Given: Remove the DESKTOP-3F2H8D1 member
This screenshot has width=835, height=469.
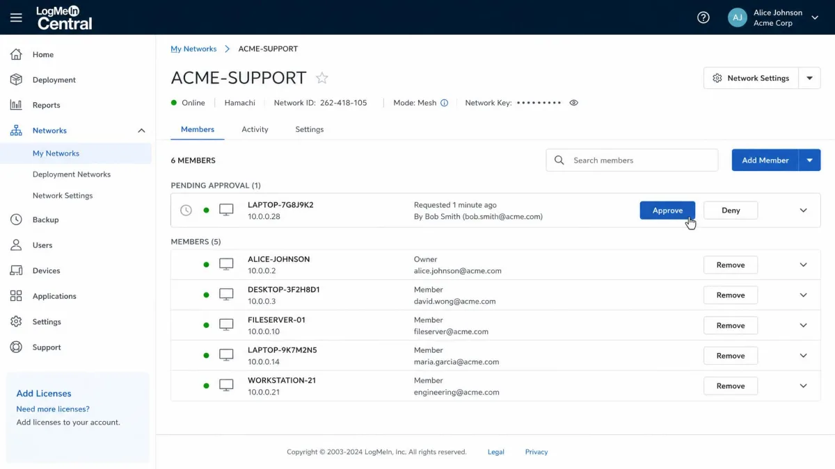Looking at the screenshot, I should (731, 295).
